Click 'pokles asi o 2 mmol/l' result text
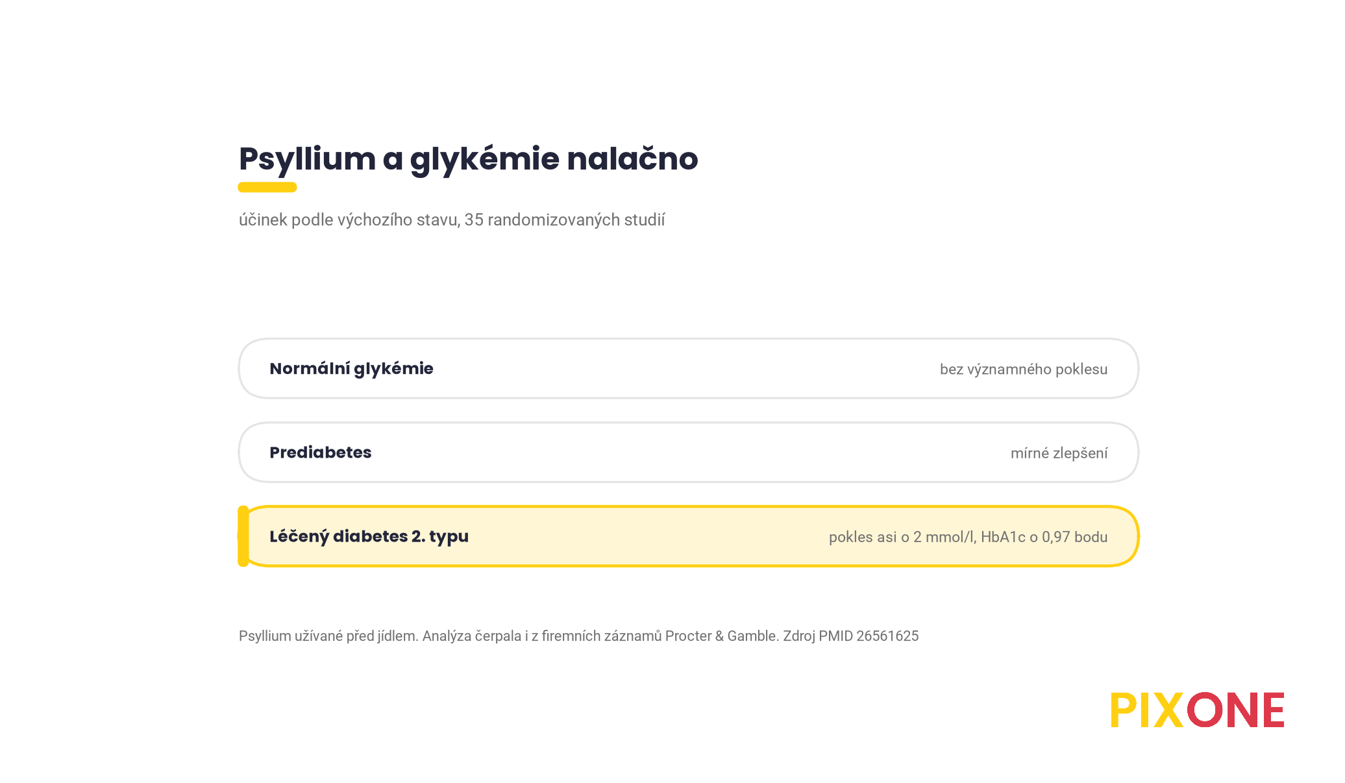 pyautogui.click(x=968, y=537)
